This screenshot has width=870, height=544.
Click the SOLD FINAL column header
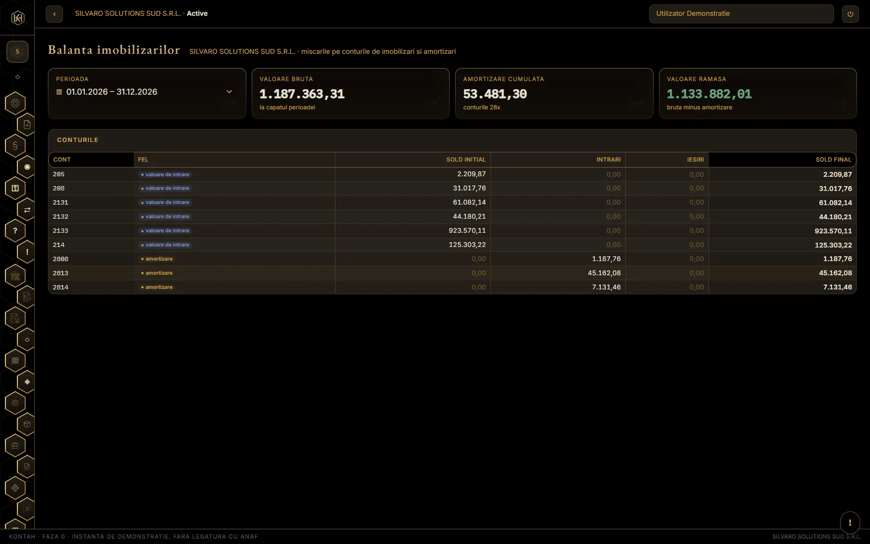(x=782, y=159)
